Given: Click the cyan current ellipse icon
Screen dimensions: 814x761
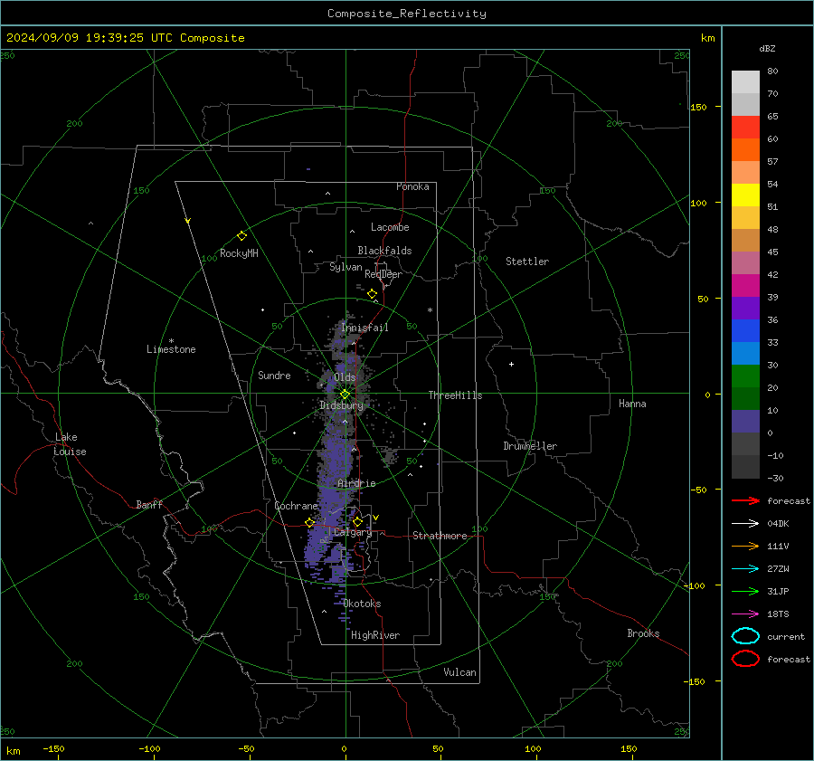Looking at the screenshot, I should (745, 636).
